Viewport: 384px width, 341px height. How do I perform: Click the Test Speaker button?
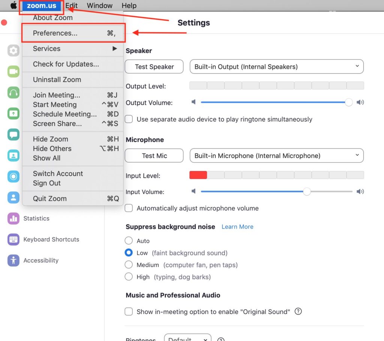[x=154, y=67]
